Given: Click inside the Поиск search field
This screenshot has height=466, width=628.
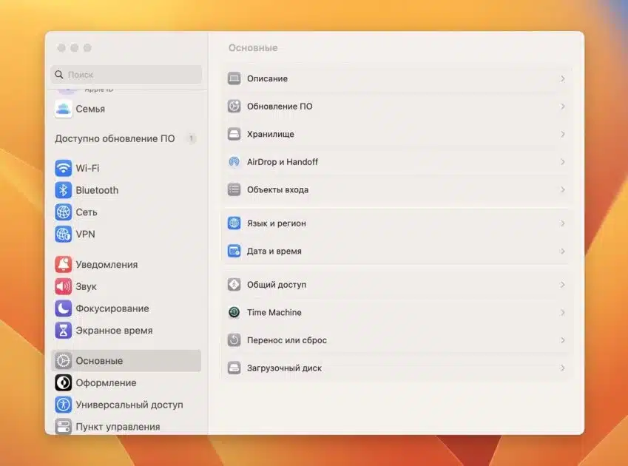Looking at the screenshot, I should pos(126,75).
